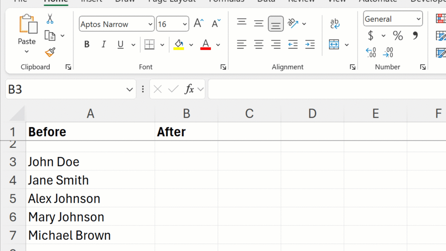This screenshot has height=251, width=446.
Task: Cut the selection with the scissors icon
Action: (50, 19)
